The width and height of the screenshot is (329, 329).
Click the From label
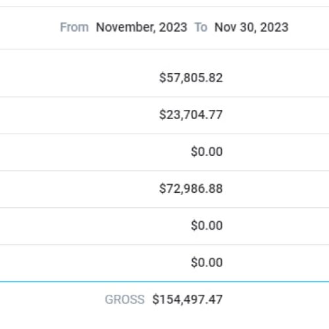(x=74, y=28)
